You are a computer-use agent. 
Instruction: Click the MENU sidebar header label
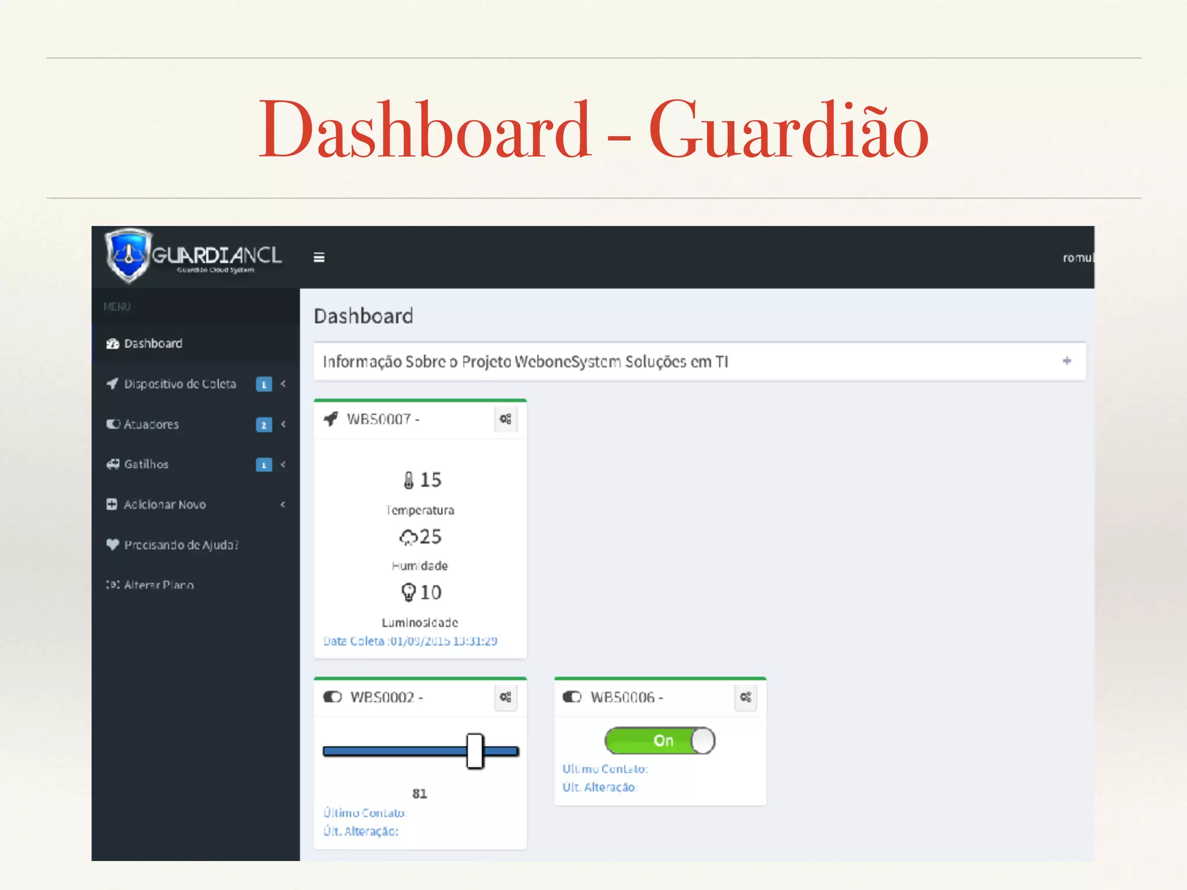[117, 307]
